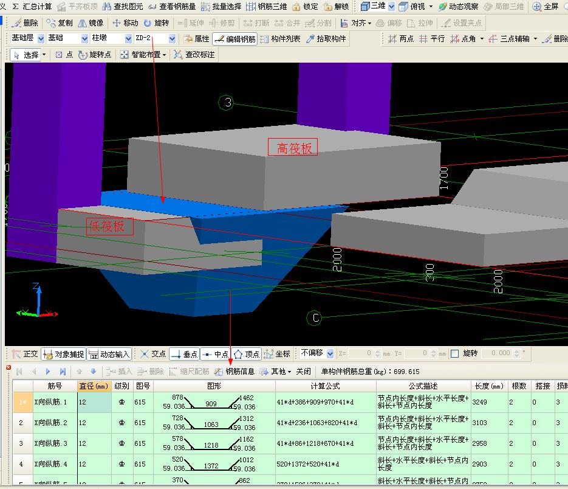Image resolution: width=568 pixels, height=489 pixels.
Task: Open the 基础层 floor dropdown
Action: 41,38
